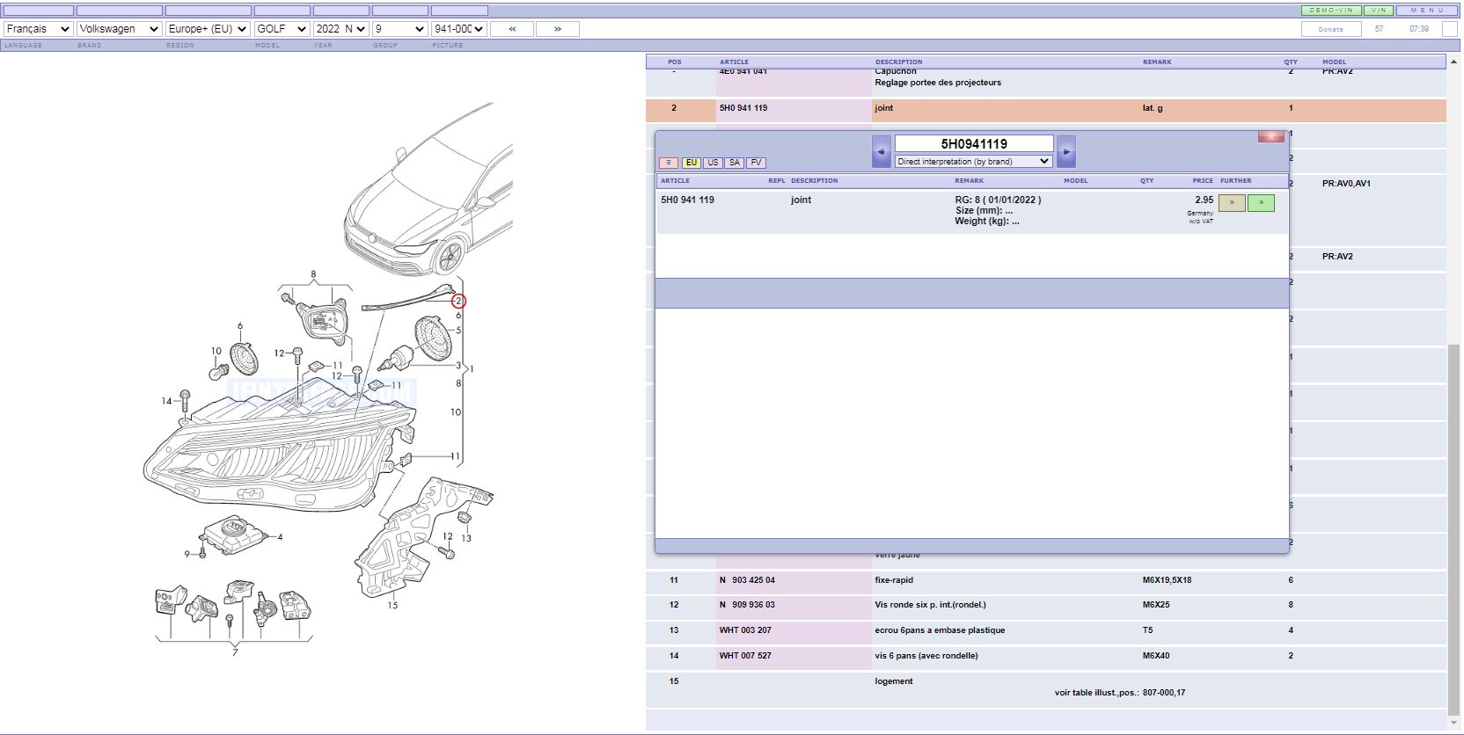1464x735 pixels.
Task: Go to the previous picture with « button
Action: (x=512, y=29)
